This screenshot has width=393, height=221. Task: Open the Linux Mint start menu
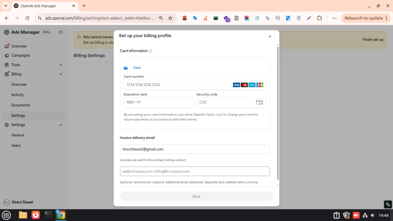tap(6, 215)
